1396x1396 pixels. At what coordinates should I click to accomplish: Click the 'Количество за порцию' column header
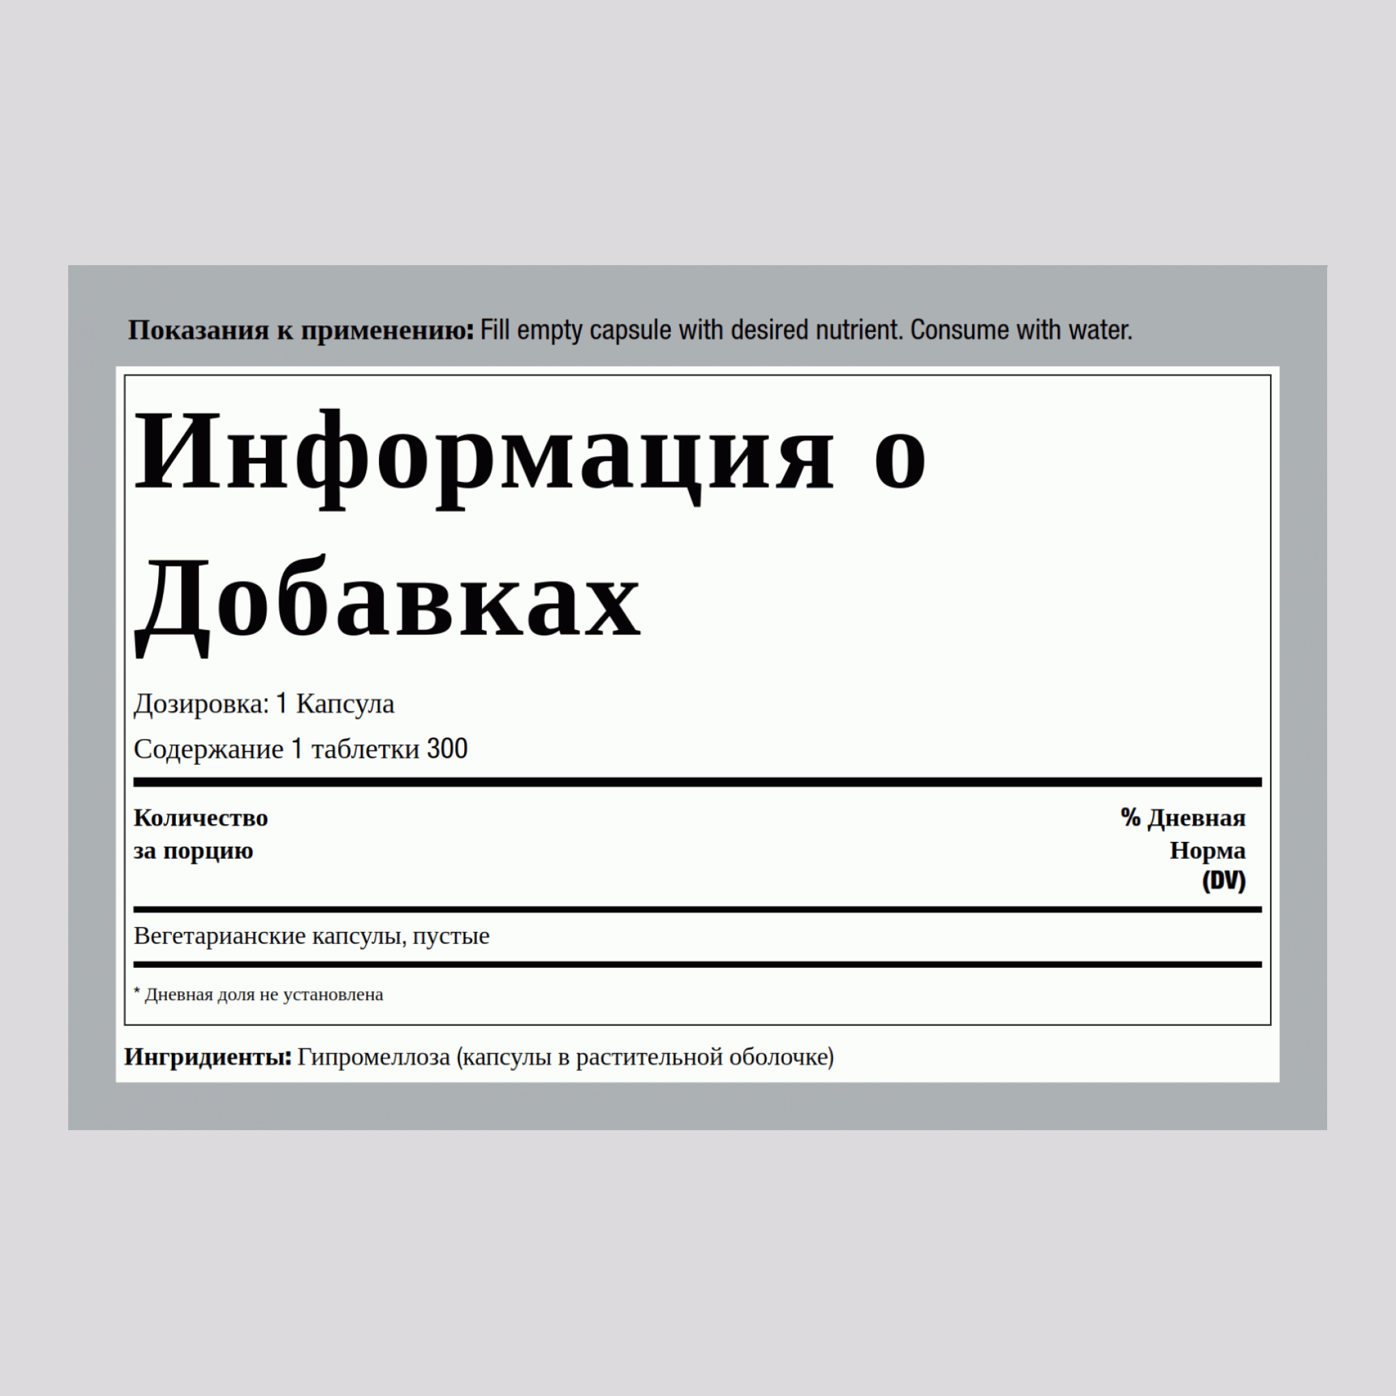click(x=201, y=834)
